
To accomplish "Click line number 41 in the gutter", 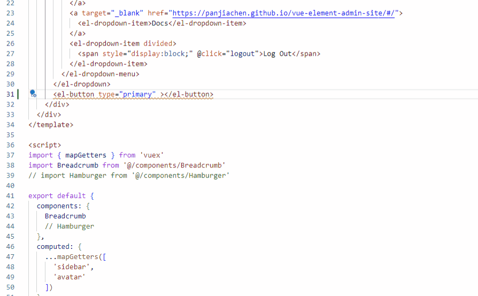I will pos(10,196).
